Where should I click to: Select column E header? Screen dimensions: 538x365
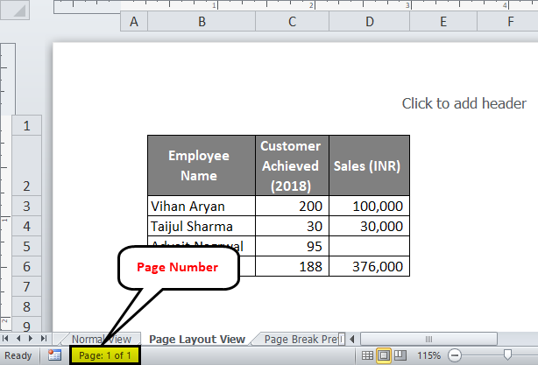[x=443, y=22]
